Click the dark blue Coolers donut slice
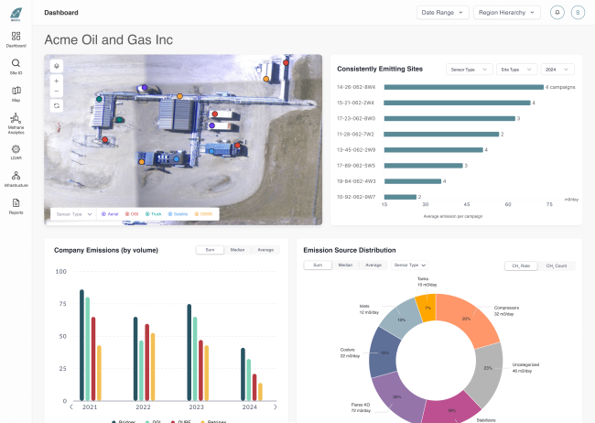The image size is (595, 423). 384,352
